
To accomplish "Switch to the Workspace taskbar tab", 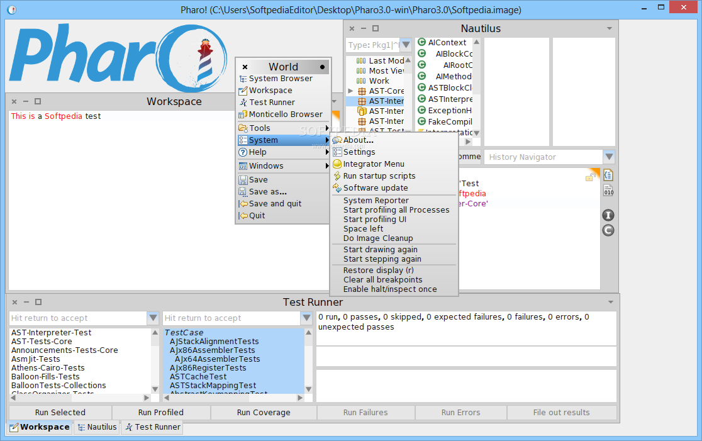I will (x=40, y=427).
